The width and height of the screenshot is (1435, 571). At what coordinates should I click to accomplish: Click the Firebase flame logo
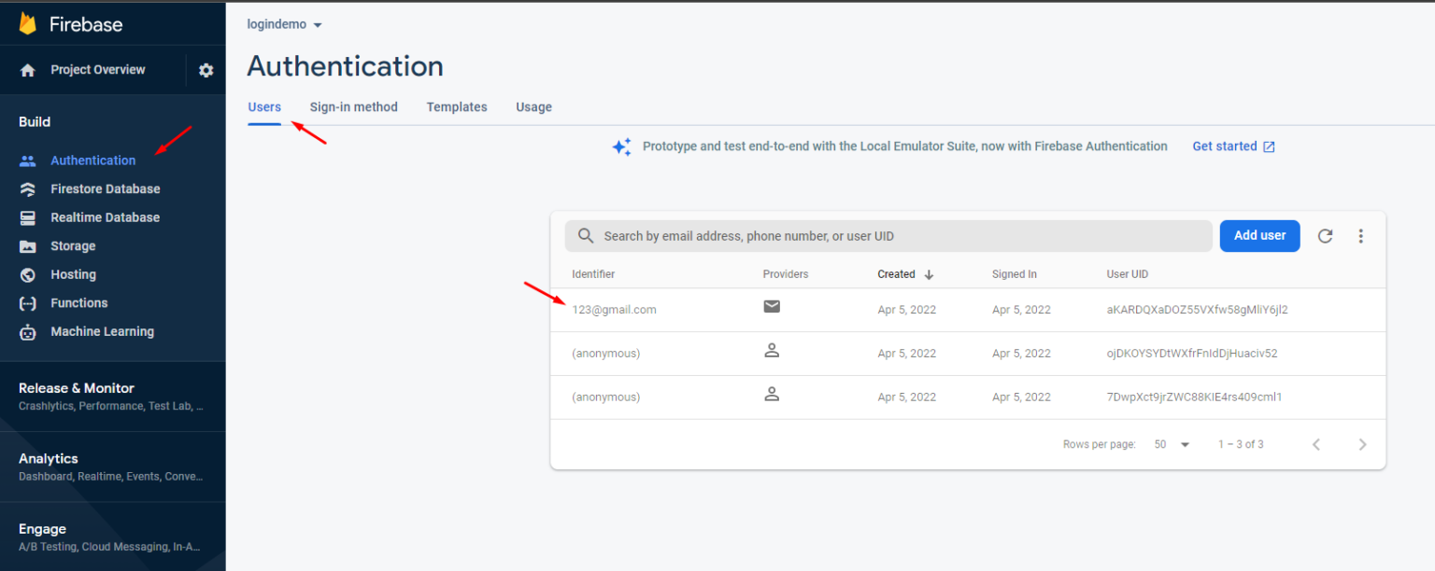click(28, 24)
